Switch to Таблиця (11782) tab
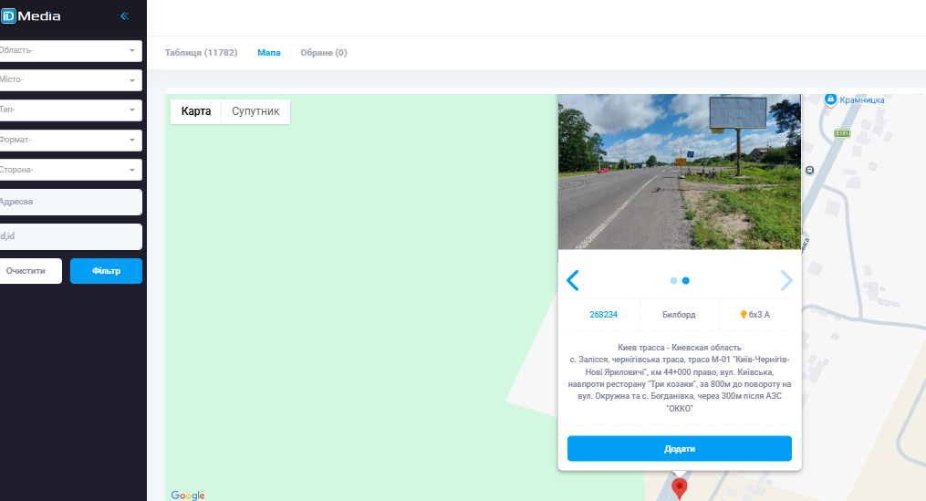The width and height of the screenshot is (926, 501). [x=201, y=53]
